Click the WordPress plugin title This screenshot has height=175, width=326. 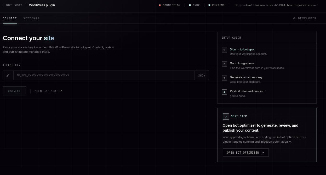(42, 5)
